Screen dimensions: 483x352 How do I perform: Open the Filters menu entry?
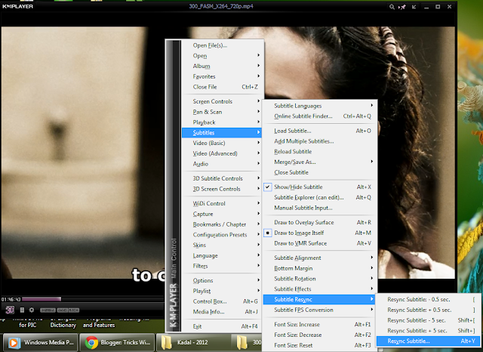(x=222, y=266)
